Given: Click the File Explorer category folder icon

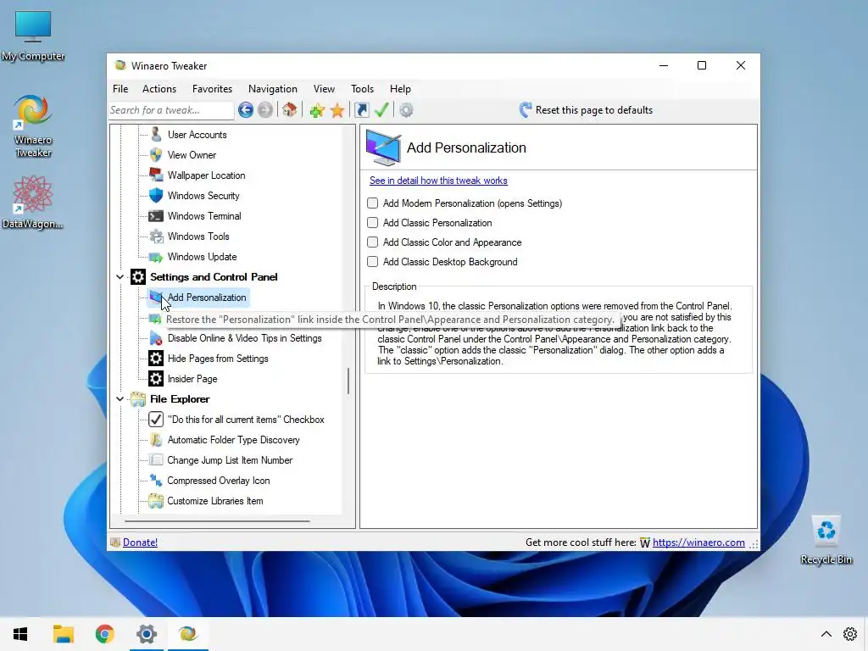Looking at the screenshot, I should coord(138,399).
